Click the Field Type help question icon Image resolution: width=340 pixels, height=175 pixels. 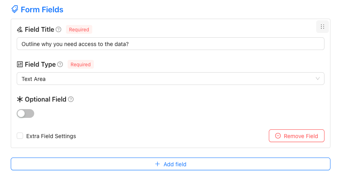(x=60, y=64)
